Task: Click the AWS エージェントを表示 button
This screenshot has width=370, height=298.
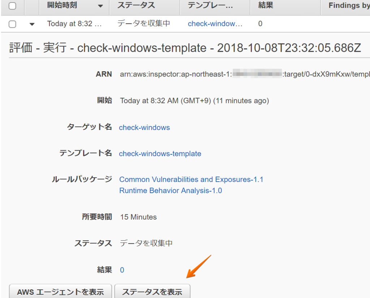Action: (60, 291)
